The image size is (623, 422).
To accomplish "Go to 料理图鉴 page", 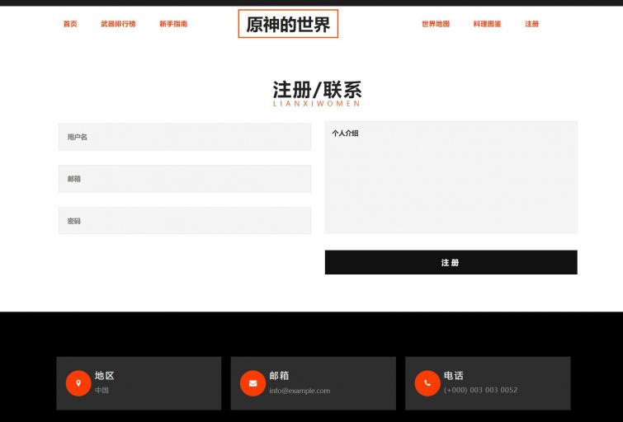I will coord(487,24).
